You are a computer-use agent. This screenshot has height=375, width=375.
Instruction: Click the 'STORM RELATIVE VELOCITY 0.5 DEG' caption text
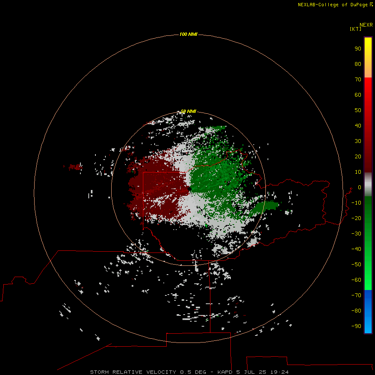point(148,372)
